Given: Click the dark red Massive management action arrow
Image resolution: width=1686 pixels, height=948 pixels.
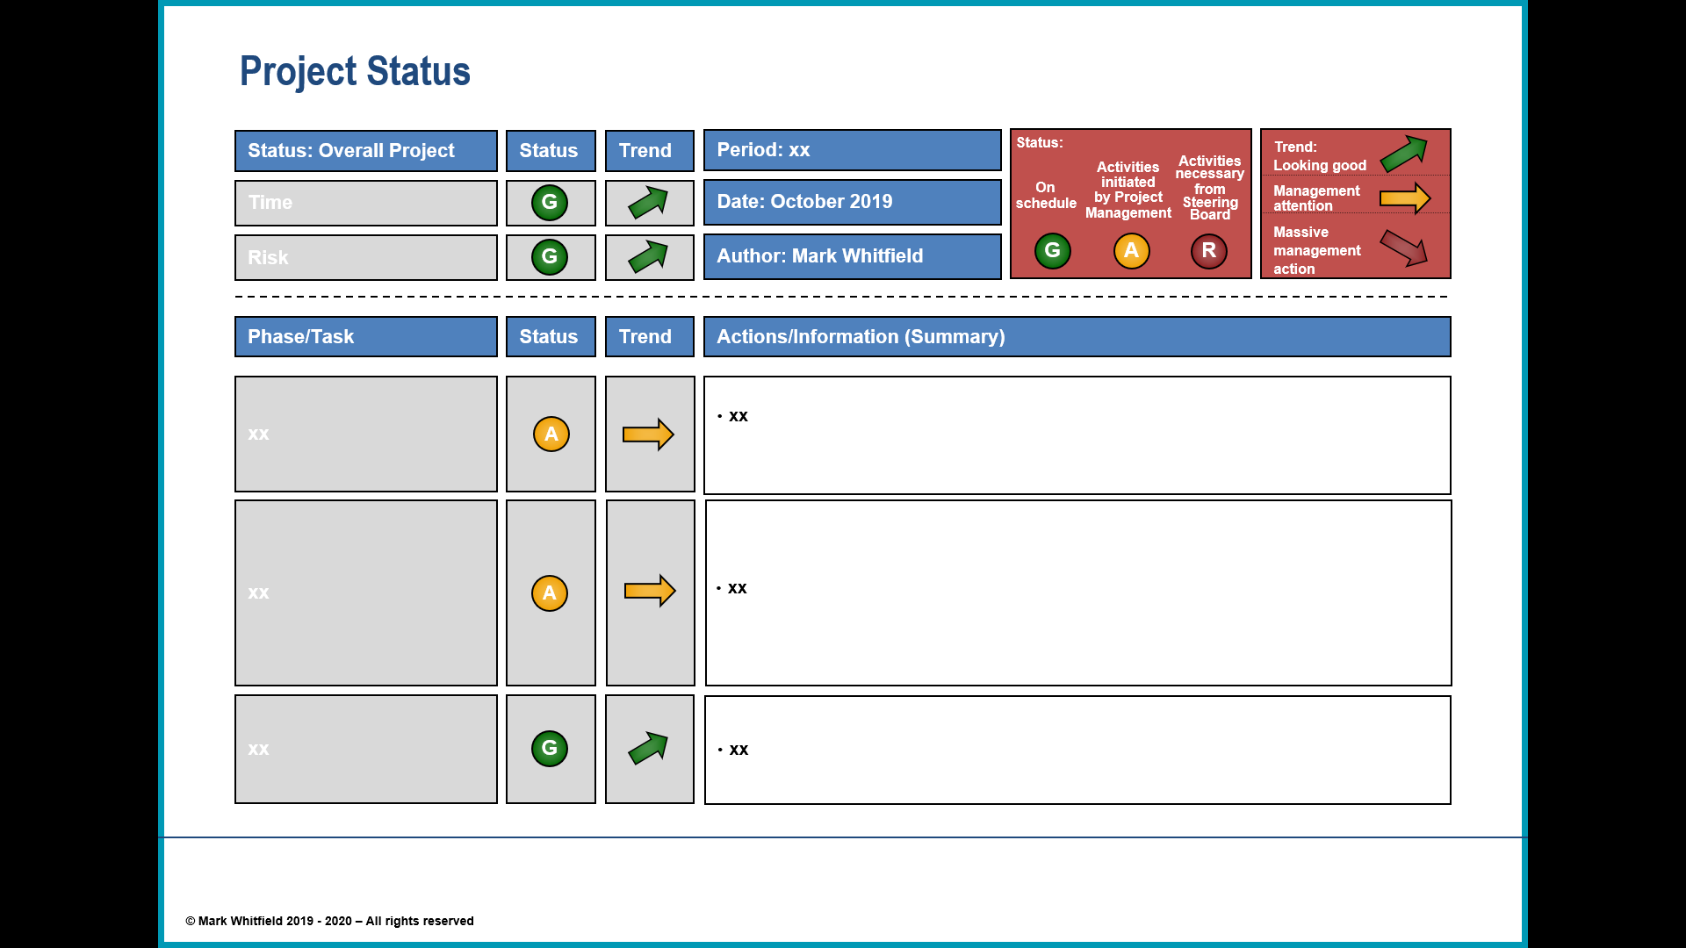Looking at the screenshot, I should [1405, 250].
